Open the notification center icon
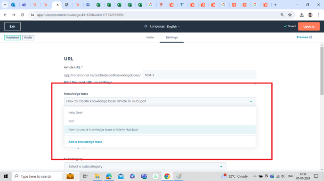The height and width of the screenshot is (181, 324). click(x=316, y=176)
